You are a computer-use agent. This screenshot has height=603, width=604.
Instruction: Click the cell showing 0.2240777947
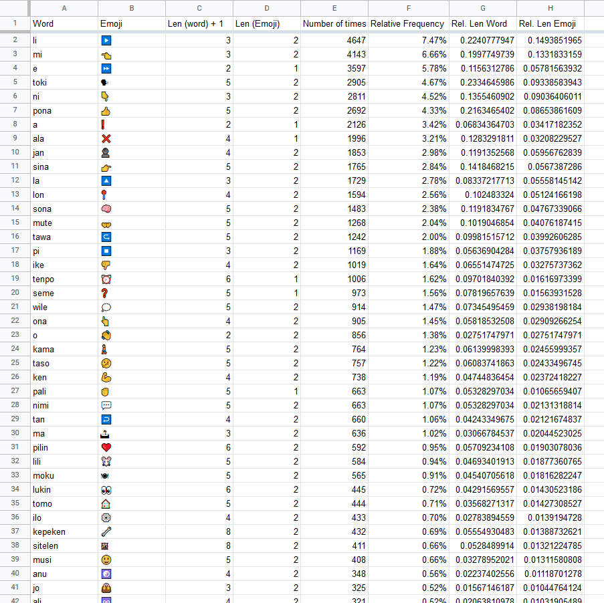coord(483,40)
